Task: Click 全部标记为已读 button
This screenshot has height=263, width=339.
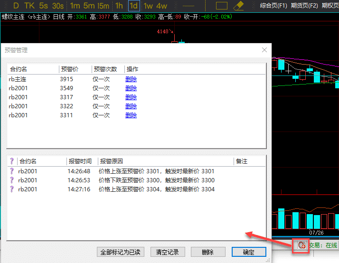Action: click(122, 252)
